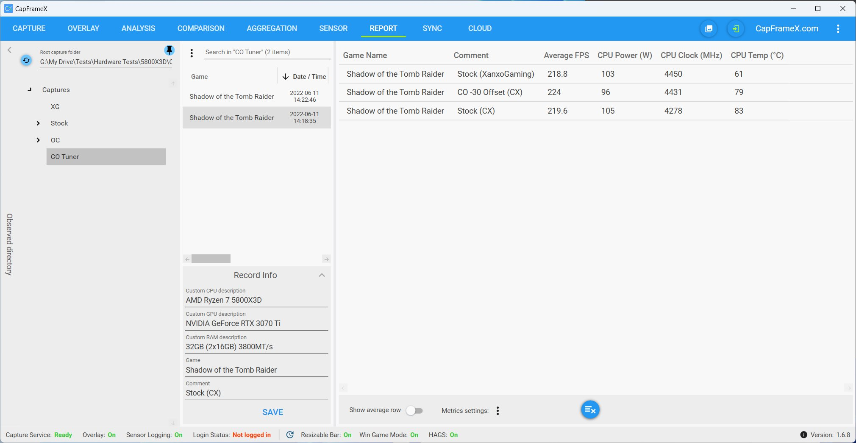856x443 pixels.
Task: Expand the OC folder
Action: (x=38, y=140)
